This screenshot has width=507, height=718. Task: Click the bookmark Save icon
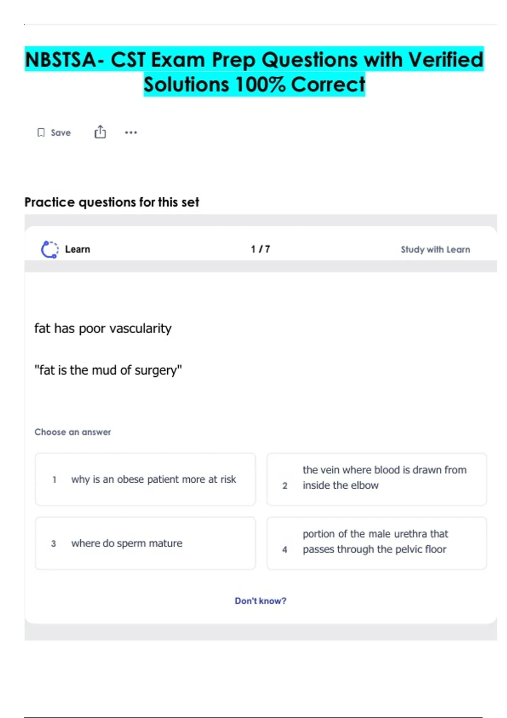point(41,133)
